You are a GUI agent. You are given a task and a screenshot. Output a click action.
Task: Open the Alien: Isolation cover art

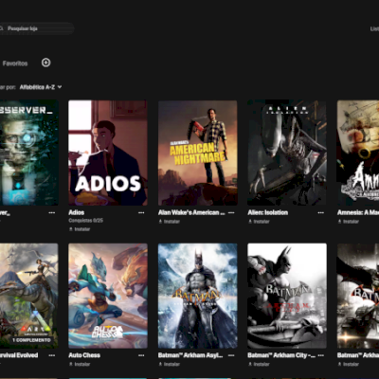[x=287, y=153]
